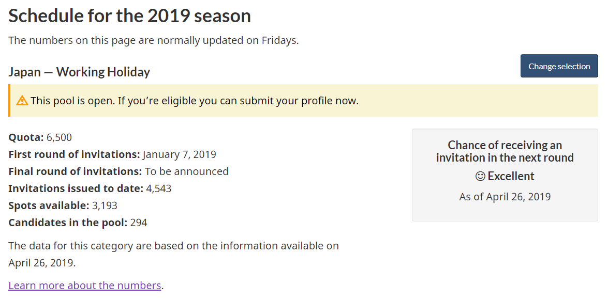Click the 'normally updated on Fridays' sentence
This screenshot has width=608, height=301.
tap(153, 40)
